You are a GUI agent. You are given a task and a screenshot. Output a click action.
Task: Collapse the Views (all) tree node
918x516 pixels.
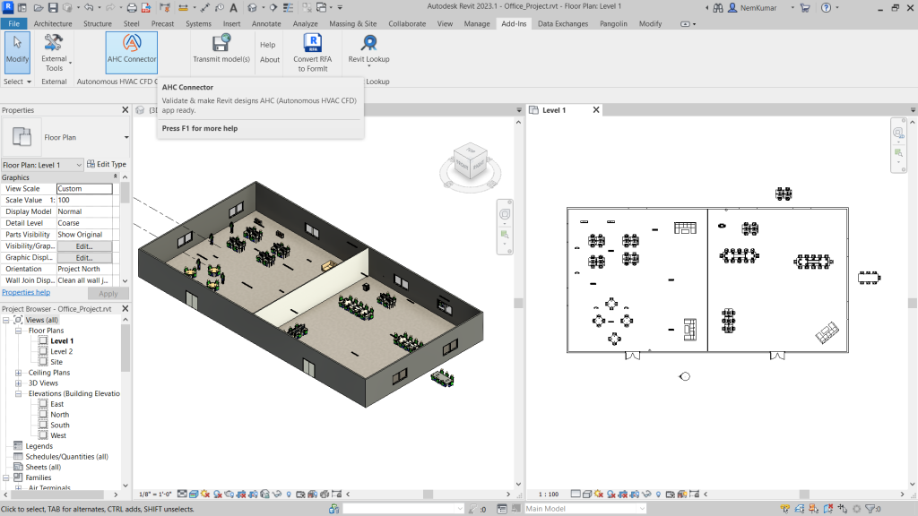click(6, 320)
